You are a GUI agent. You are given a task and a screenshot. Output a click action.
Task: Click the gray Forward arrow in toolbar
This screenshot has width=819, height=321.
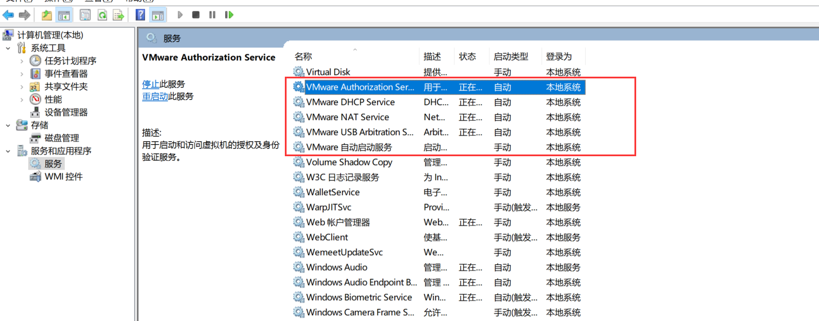pyautogui.click(x=25, y=15)
